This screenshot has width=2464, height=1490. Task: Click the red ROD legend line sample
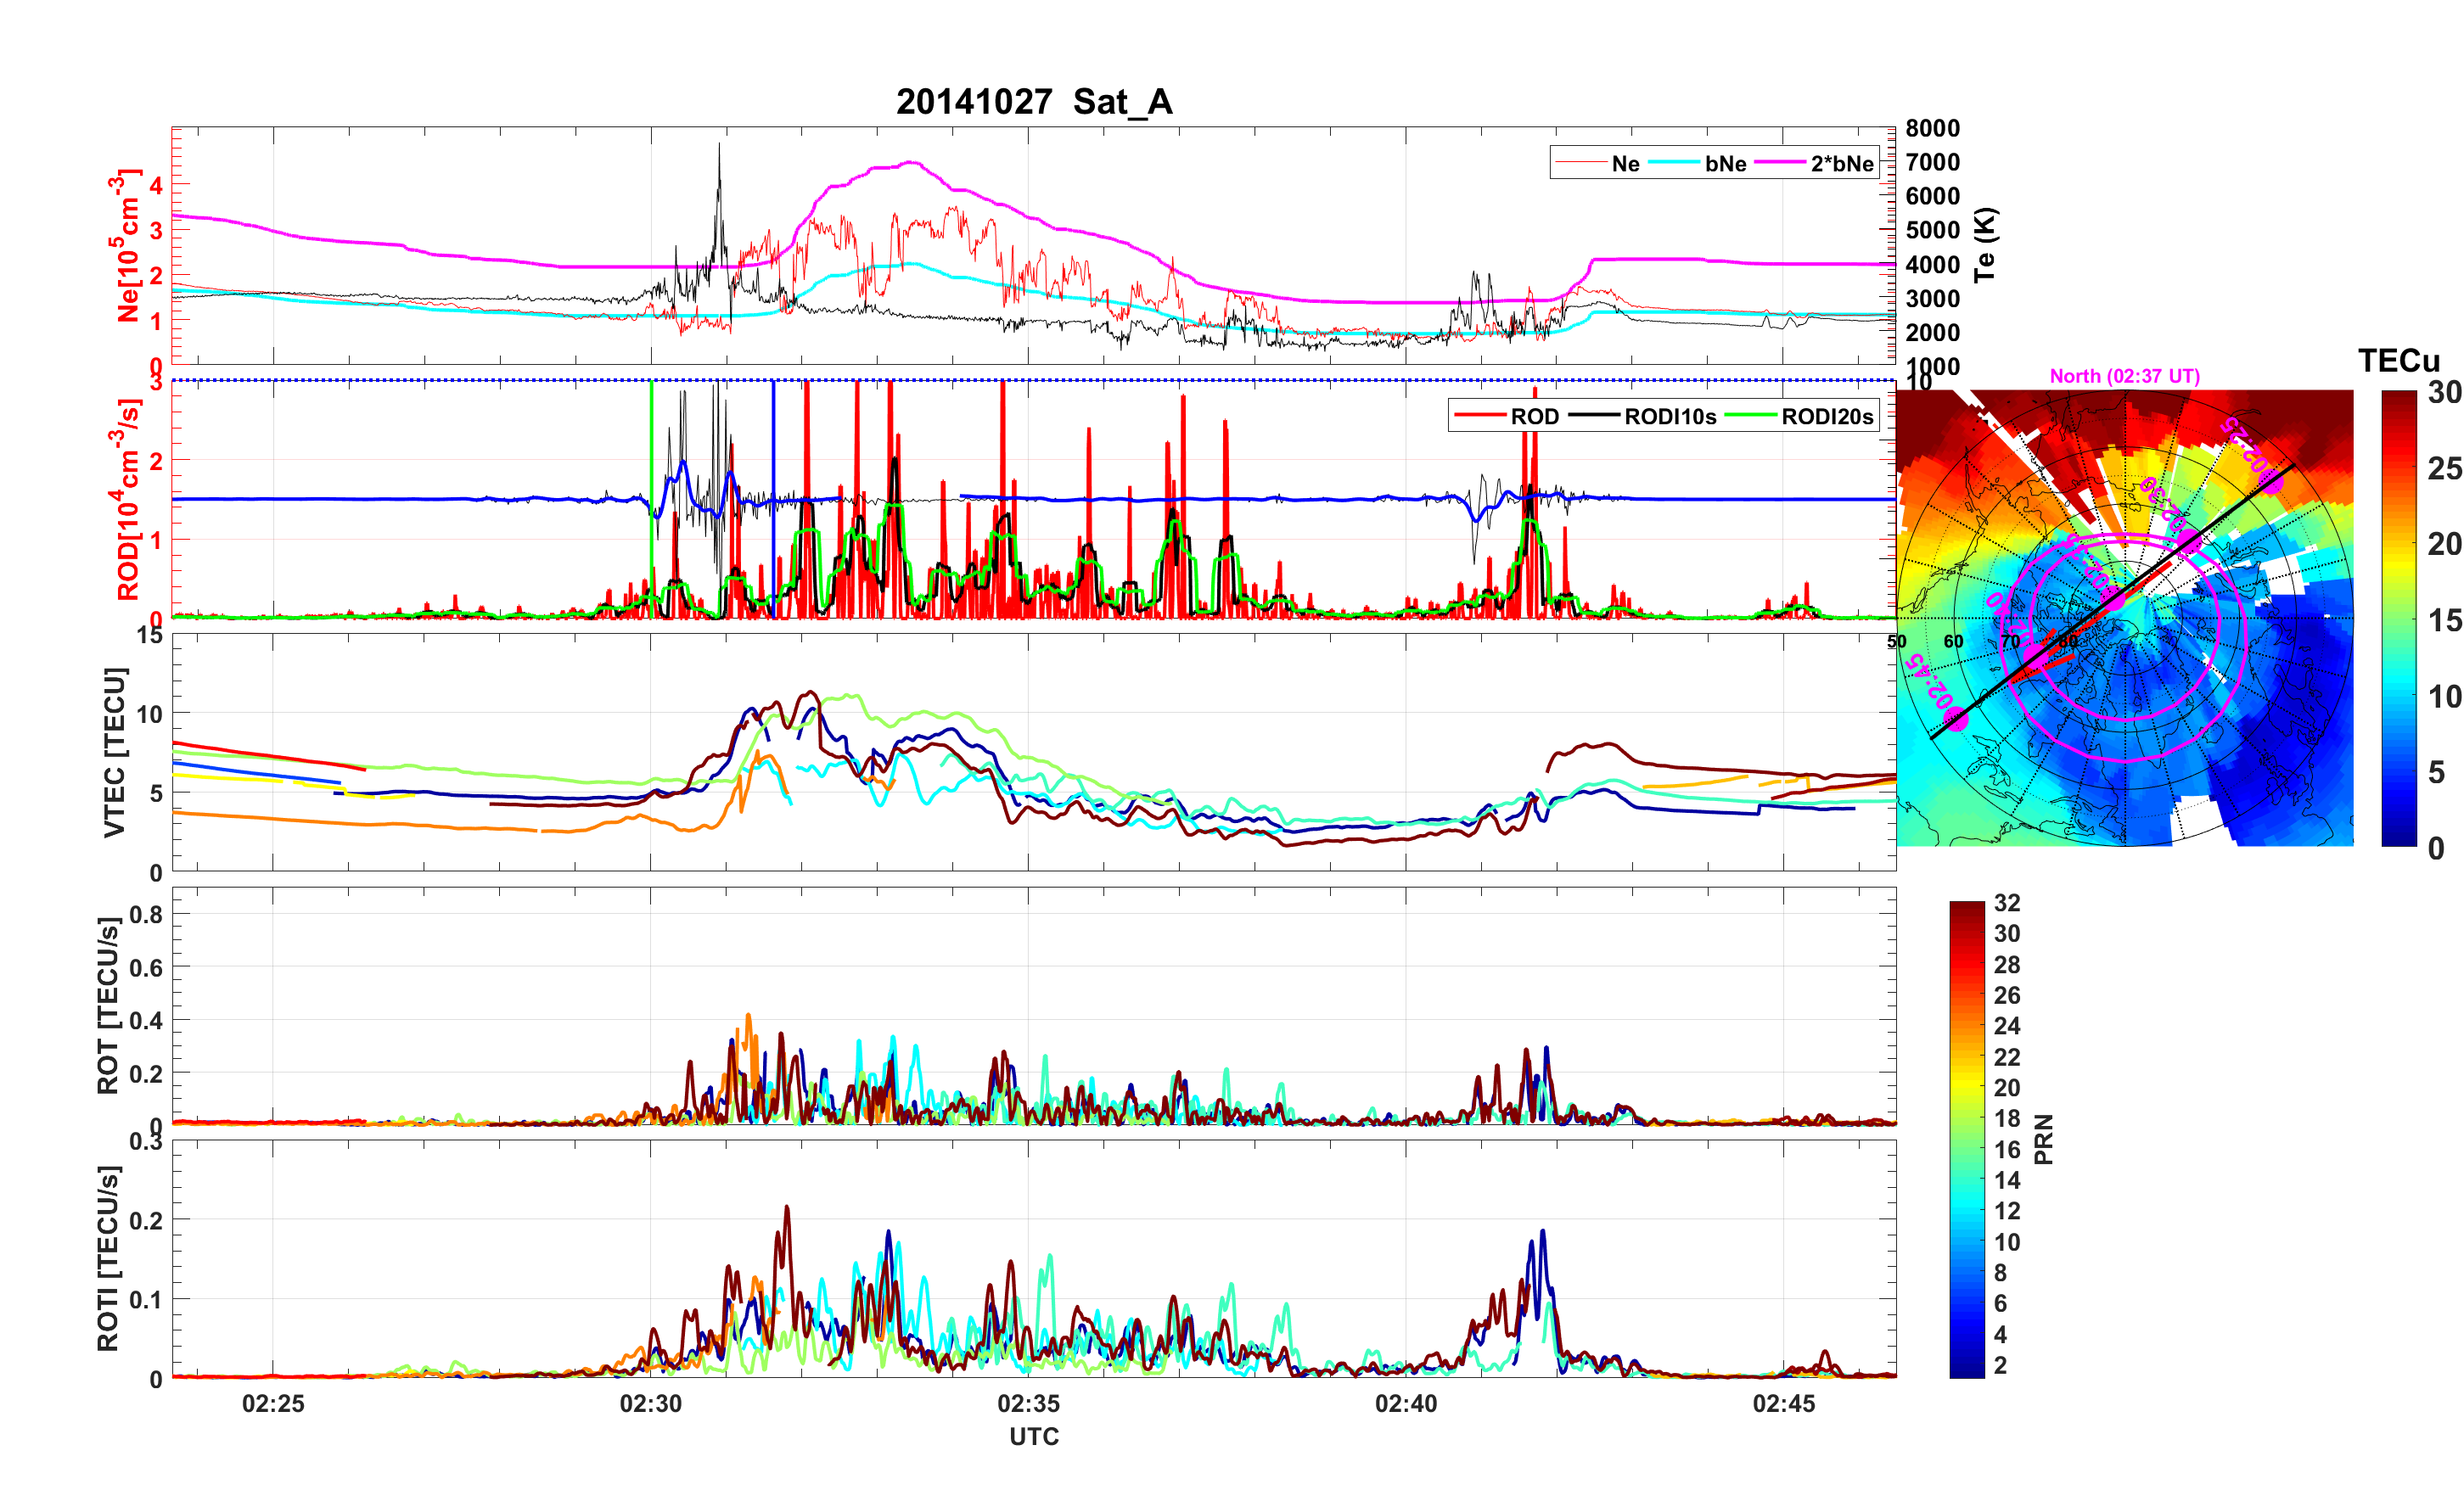click(1479, 416)
